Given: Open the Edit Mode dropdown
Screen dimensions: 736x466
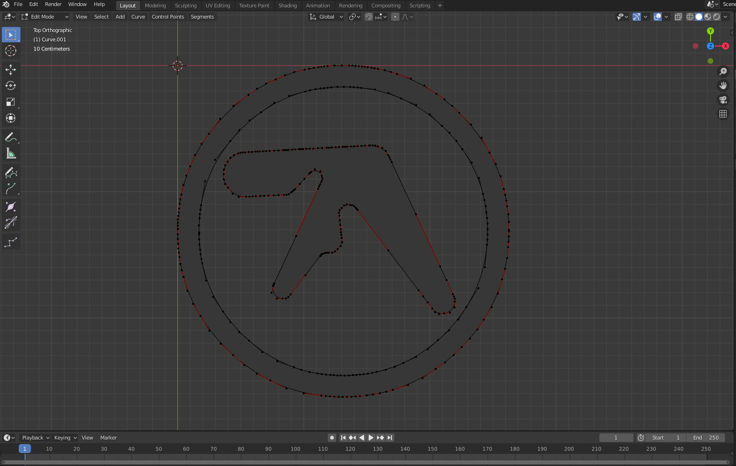Looking at the screenshot, I should [x=45, y=17].
